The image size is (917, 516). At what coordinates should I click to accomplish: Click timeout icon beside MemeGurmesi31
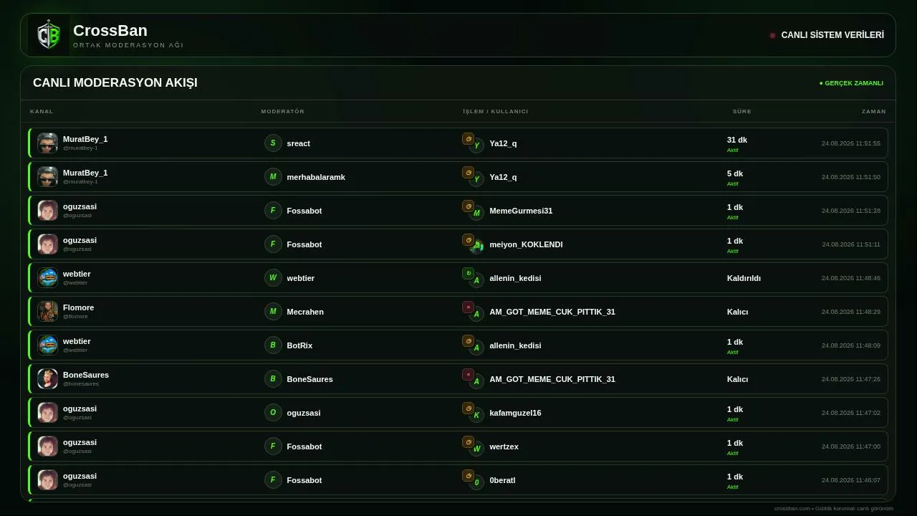point(468,206)
